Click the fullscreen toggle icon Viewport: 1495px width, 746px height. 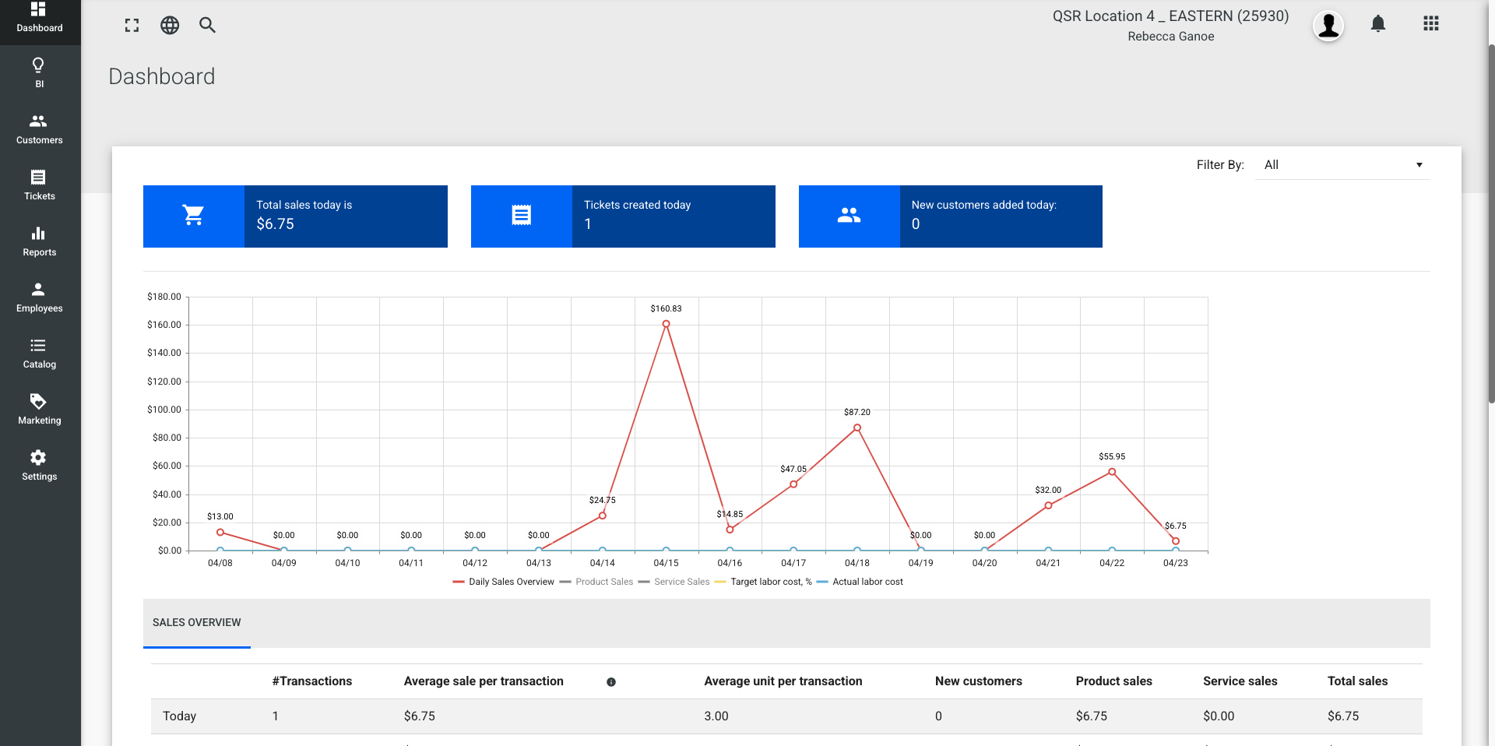(132, 26)
